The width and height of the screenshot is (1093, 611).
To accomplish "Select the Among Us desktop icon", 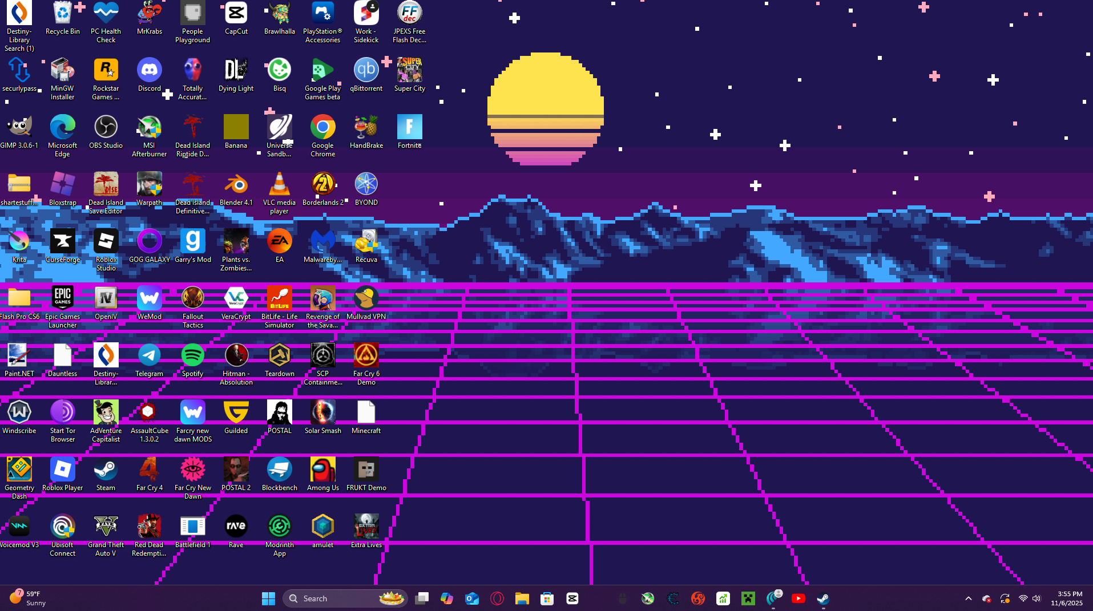I will click(x=322, y=470).
